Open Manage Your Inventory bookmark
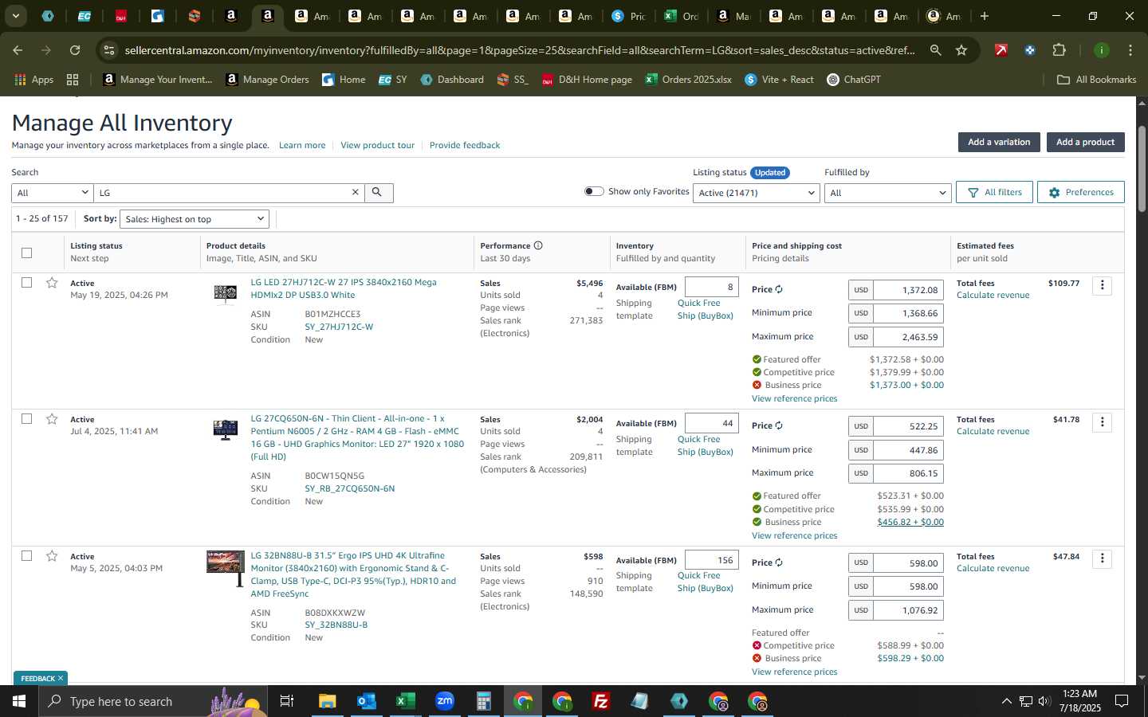Image resolution: width=1148 pixels, height=717 pixels. (x=158, y=80)
